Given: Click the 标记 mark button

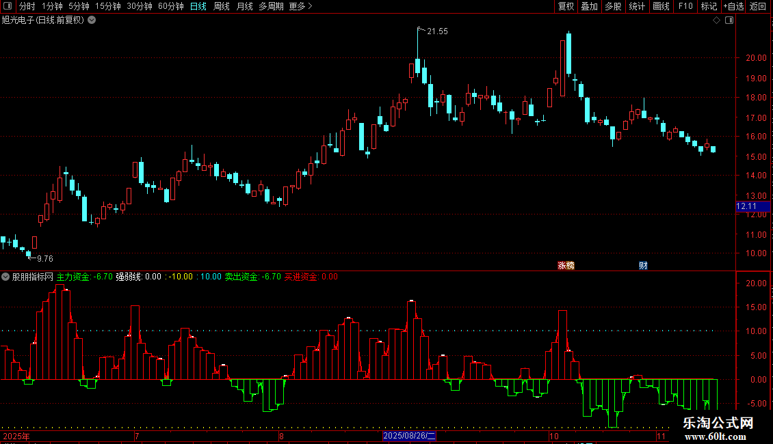Looking at the screenshot, I should (709, 6).
